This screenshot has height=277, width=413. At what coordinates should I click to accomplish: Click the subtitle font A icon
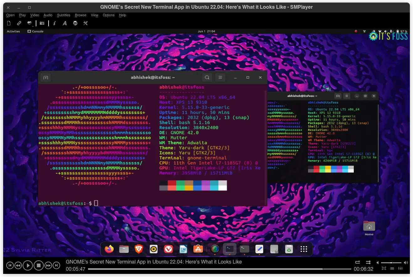pos(65,23)
